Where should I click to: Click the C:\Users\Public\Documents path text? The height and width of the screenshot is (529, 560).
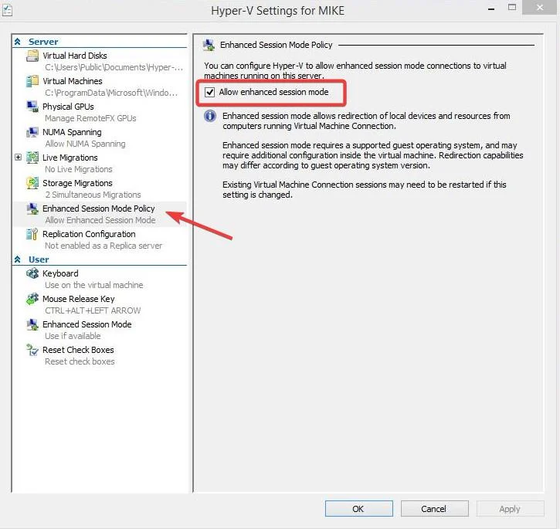click(x=114, y=67)
